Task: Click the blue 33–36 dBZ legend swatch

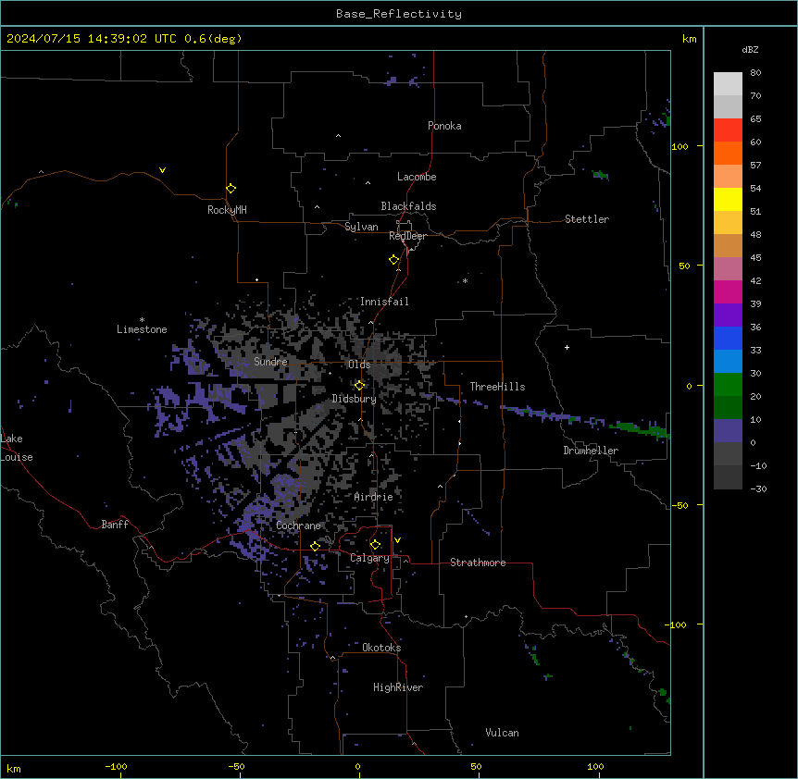Action: (x=728, y=338)
